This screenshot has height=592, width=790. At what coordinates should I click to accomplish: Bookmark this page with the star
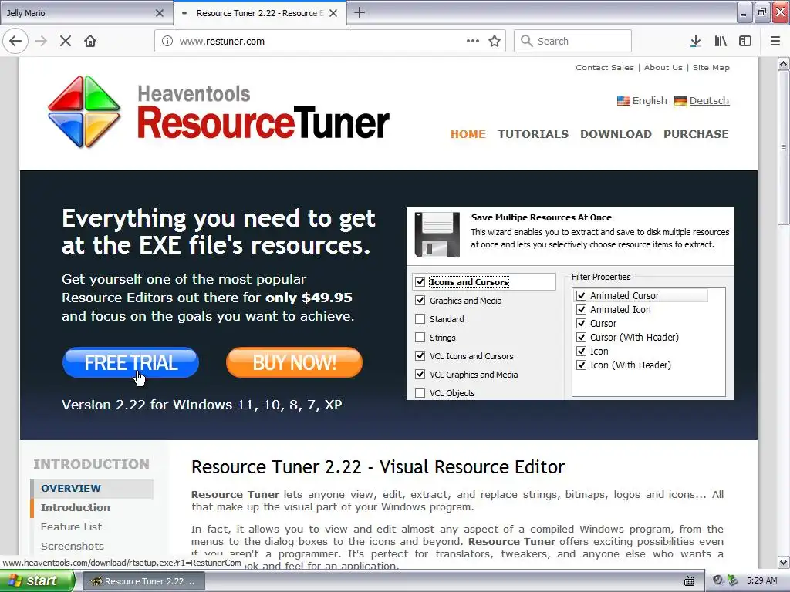[x=495, y=42]
